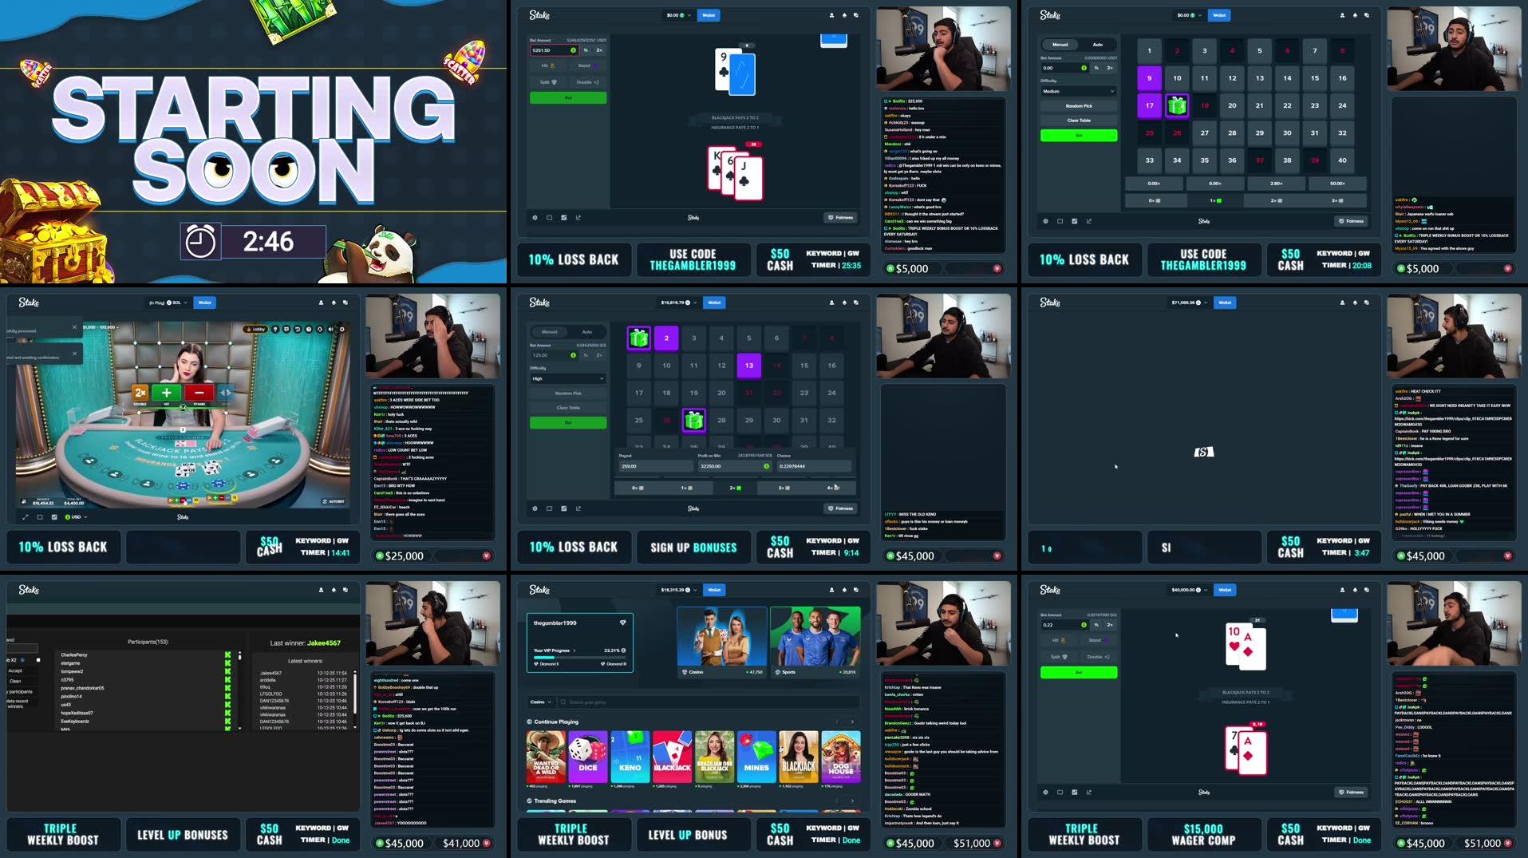Select the Casino tab
1528x858 pixels.
695,671
